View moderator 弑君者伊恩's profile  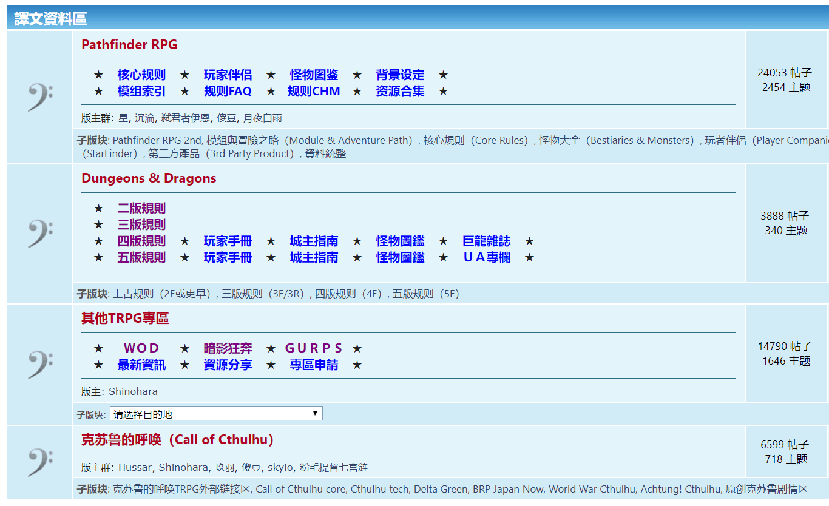(x=185, y=118)
